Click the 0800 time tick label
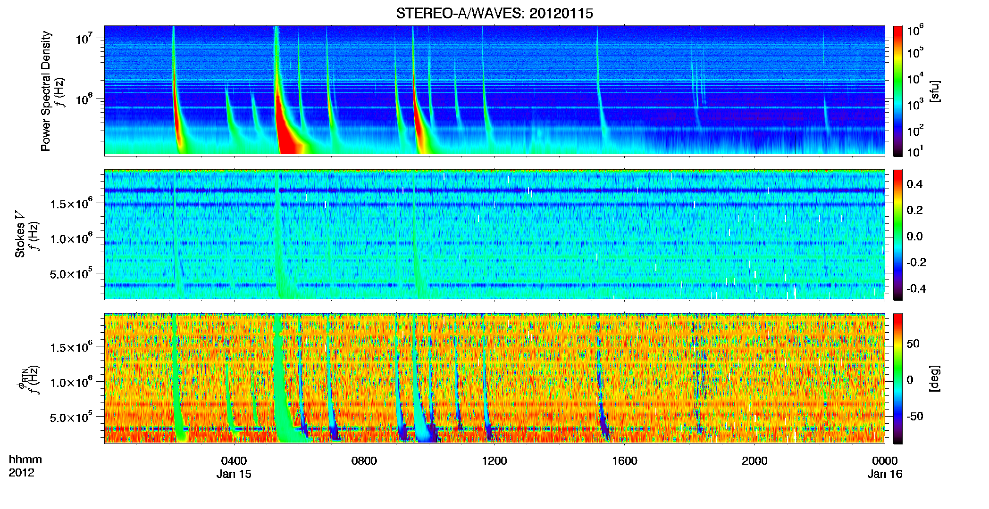The height and width of the screenshot is (509, 989). pos(364,461)
